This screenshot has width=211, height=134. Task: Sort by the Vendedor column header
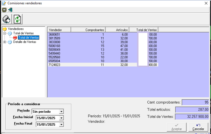(x=59, y=30)
